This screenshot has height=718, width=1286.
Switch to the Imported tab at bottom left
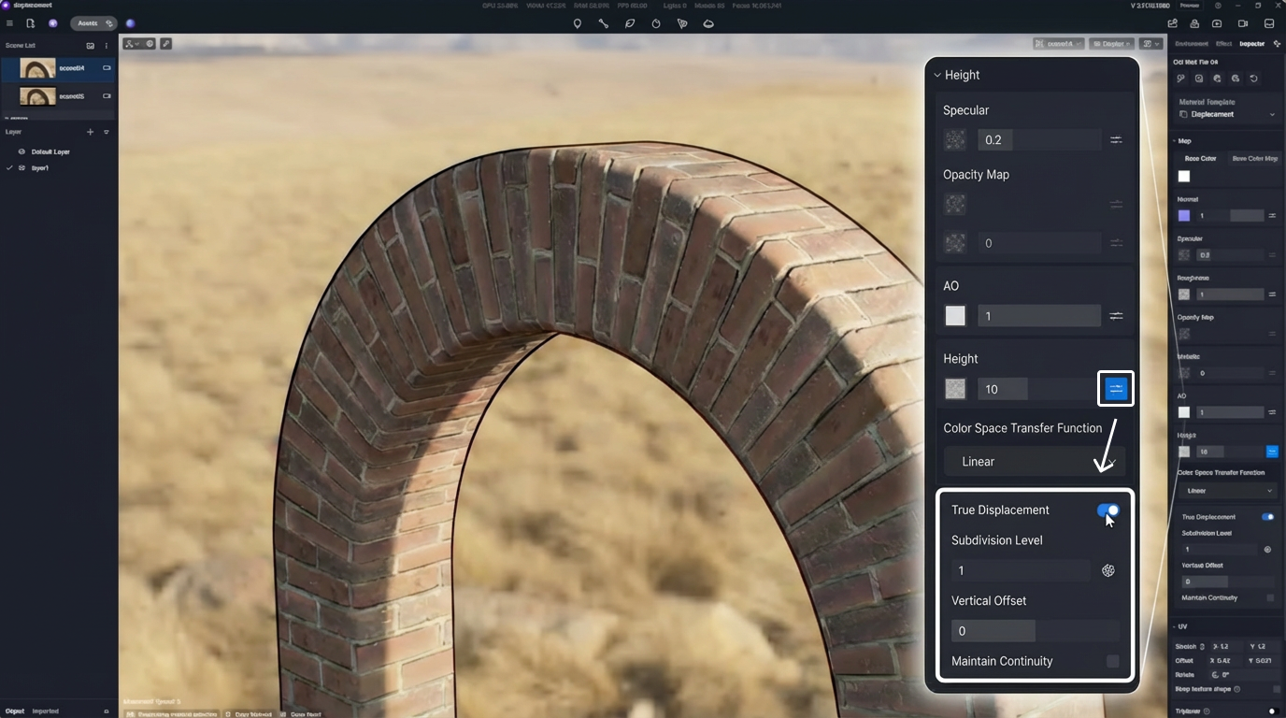(46, 711)
